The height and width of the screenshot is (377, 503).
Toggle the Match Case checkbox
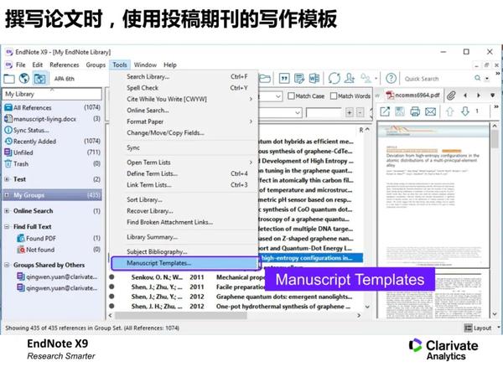(291, 96)
